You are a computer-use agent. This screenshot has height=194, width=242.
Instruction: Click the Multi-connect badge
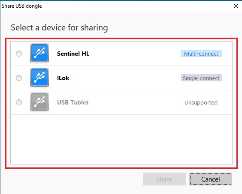[201, 54]
